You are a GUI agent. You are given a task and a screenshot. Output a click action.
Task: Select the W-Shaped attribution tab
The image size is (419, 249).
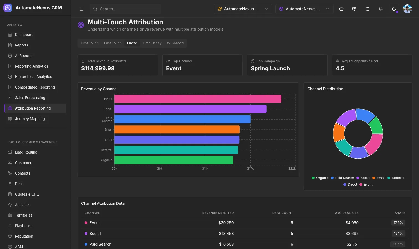[x=175, y=43]
